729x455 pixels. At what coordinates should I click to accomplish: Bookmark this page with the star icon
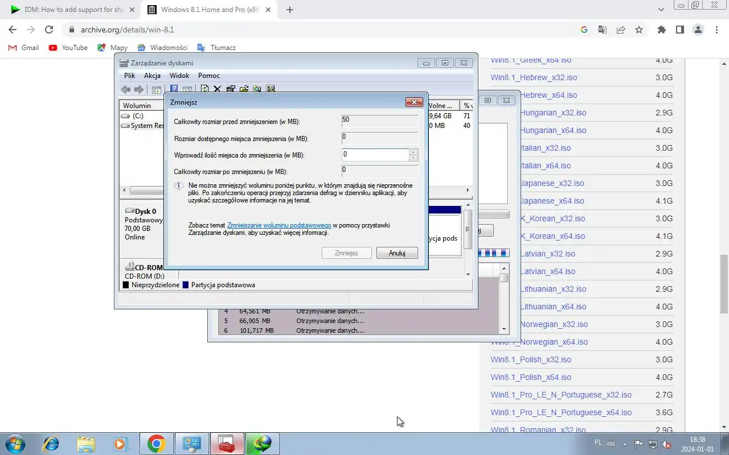coord(639,30)
